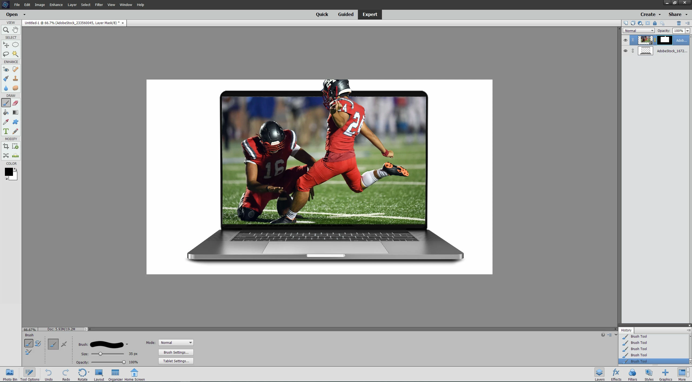The height and width of the screenshot is (382, 692).
Task: Switch to the Guided tab
Action: [x=345, y=15]
